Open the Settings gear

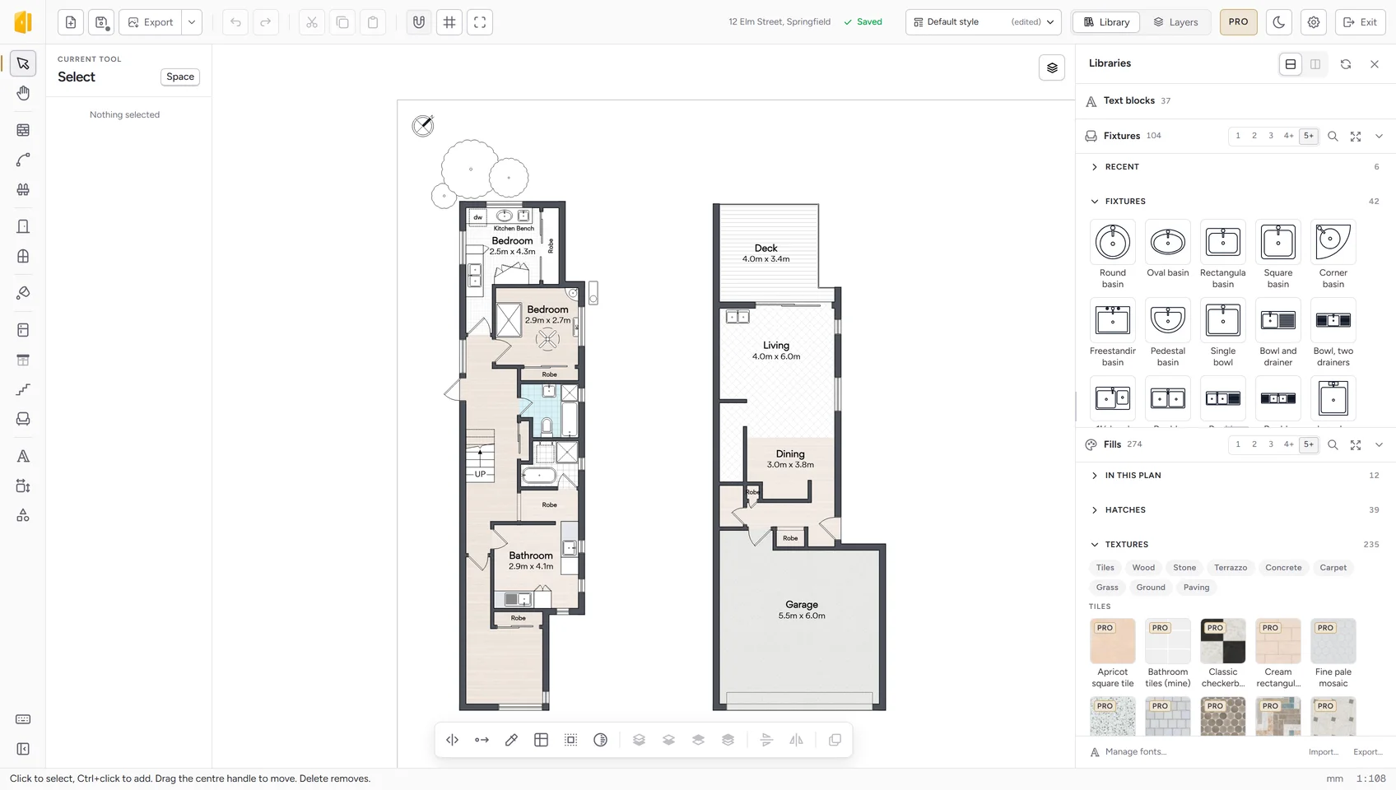coord(1314,22)
